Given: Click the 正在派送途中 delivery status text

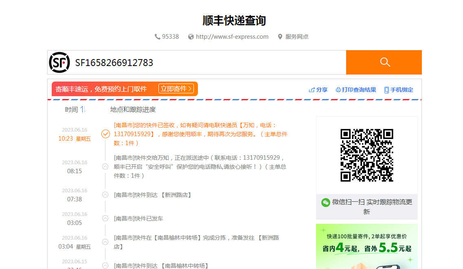Looking at the screenshot, I should [200, 167].
